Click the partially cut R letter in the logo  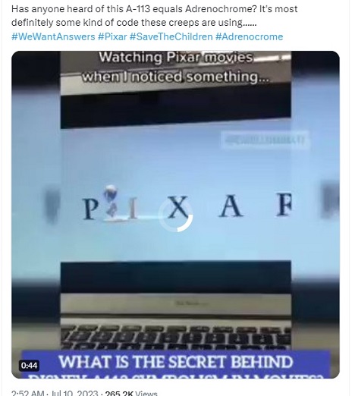[284, 204]
